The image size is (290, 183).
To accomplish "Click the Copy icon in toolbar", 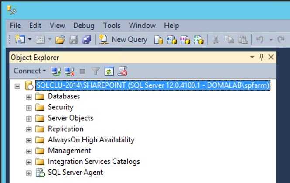I will coord(229,39).
